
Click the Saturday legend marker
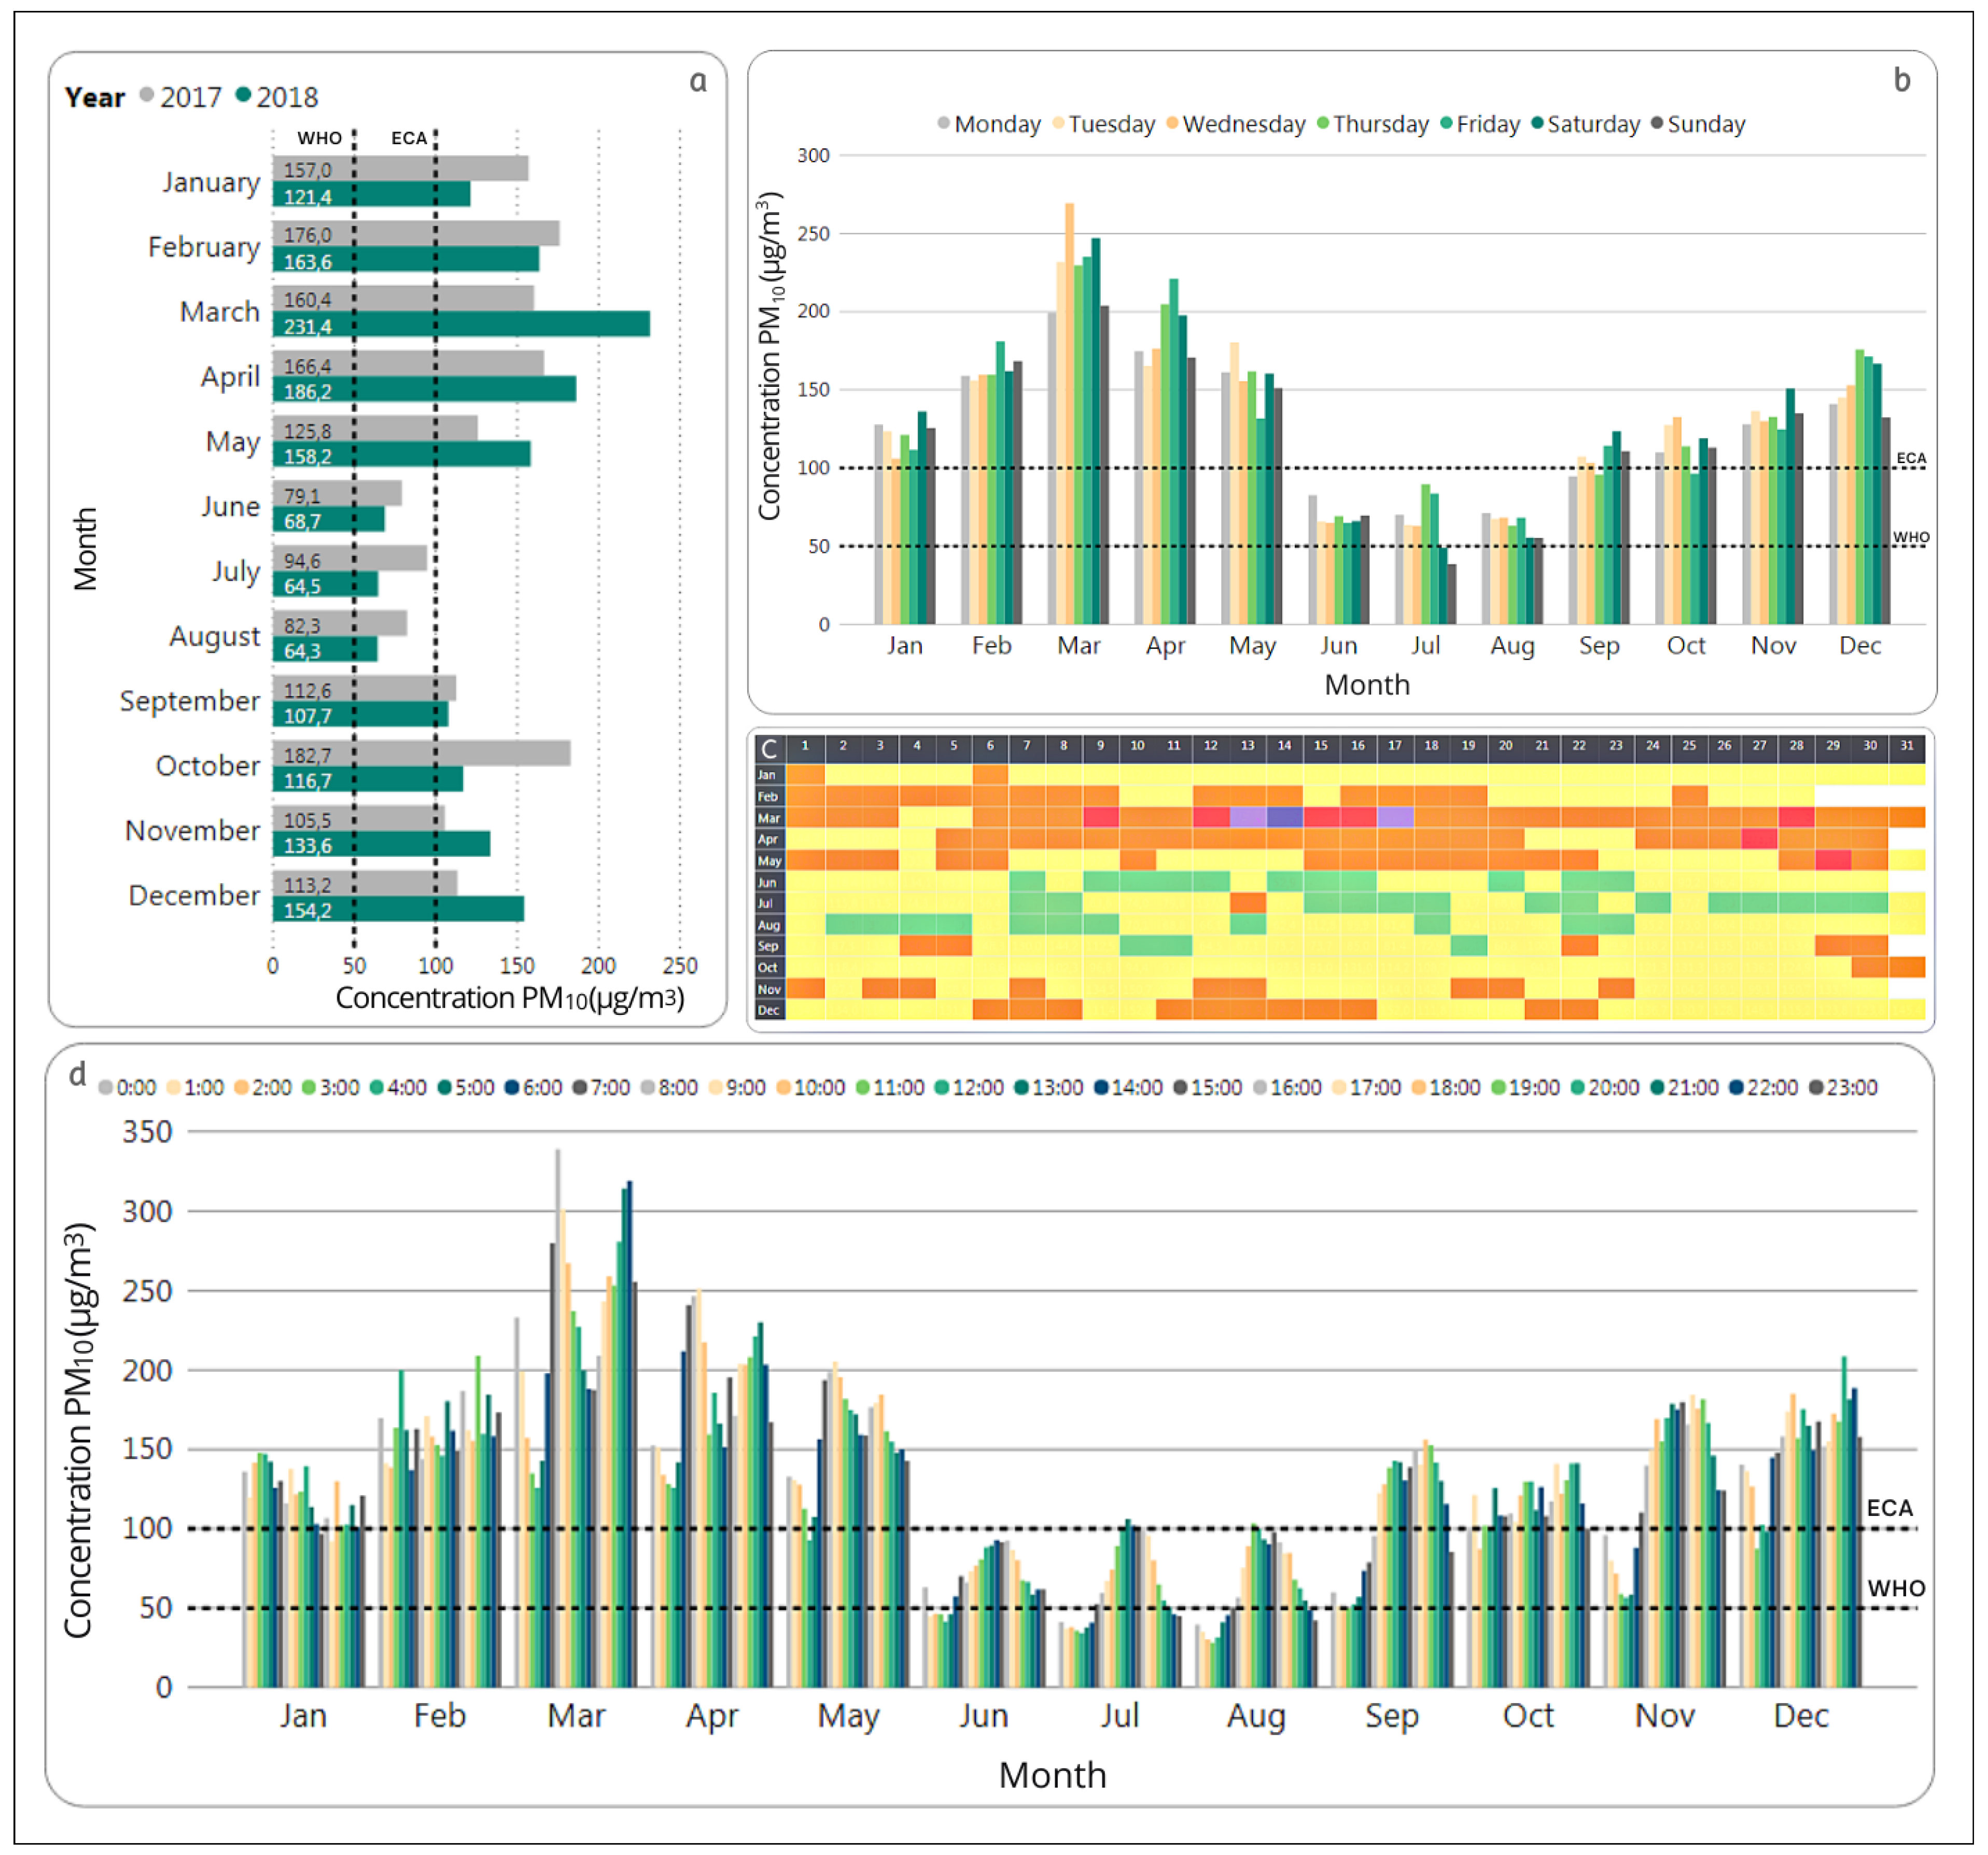[x=1537, y=123]
